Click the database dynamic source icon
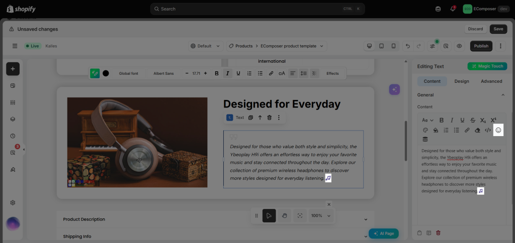Image resolution: width=515 pixels, height=243 pixels. point(425,140)
